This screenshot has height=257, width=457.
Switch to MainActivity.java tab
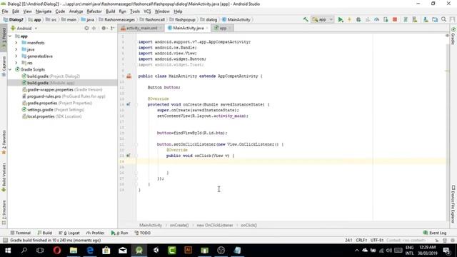click(x=188, y=29)
